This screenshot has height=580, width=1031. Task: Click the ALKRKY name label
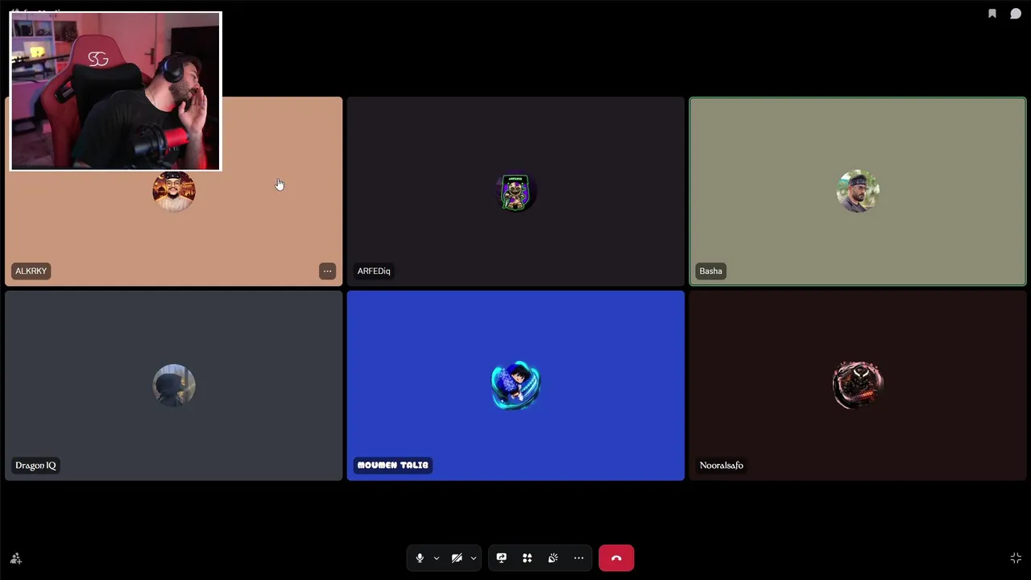(x=31, y=271)
